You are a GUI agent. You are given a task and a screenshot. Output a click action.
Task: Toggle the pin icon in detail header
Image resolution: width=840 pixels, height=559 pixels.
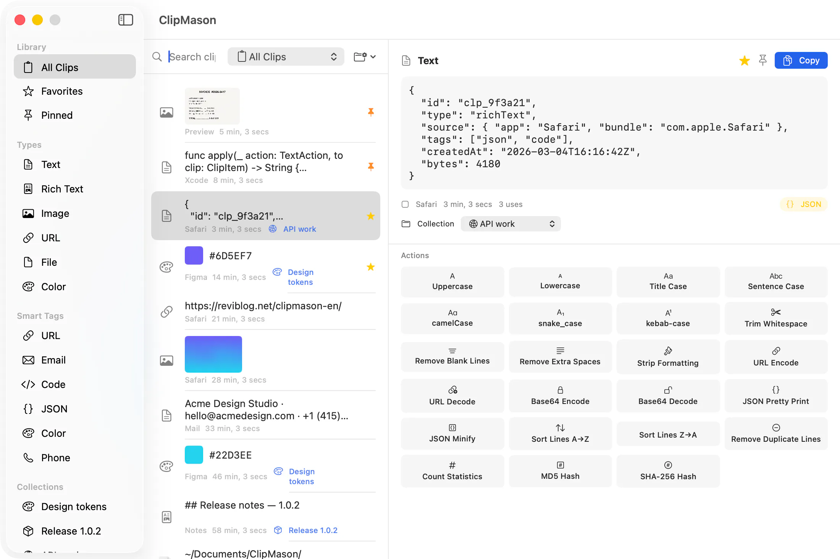click(763, 60)
